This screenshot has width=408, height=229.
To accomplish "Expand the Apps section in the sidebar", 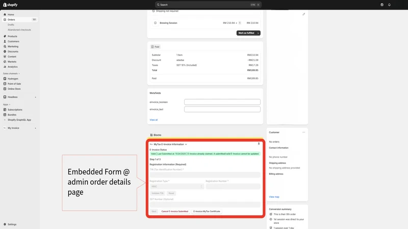I will pyautogui.click(x=7, y=104).
